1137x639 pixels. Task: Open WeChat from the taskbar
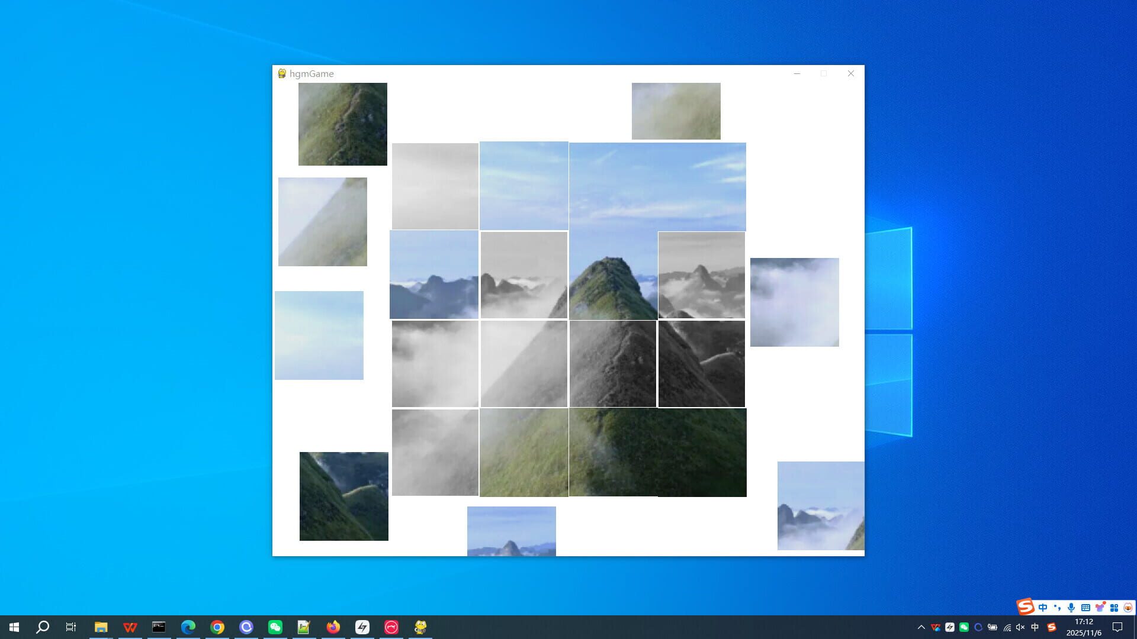click(x=275, y=627)
